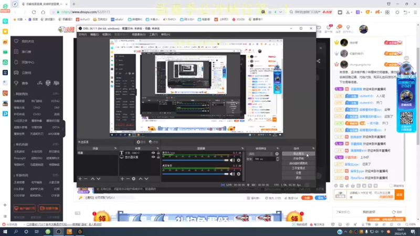
Task: Move source down in OBS sources list
Action: tap(146, 179)
